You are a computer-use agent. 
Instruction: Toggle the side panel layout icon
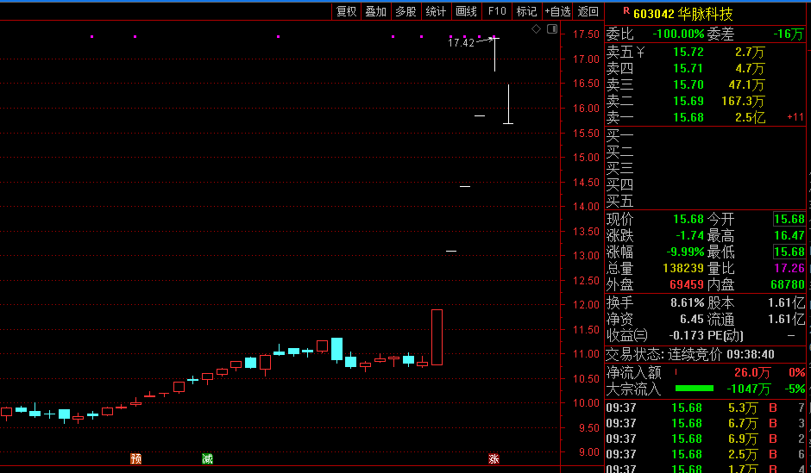(x=552, y=29)
